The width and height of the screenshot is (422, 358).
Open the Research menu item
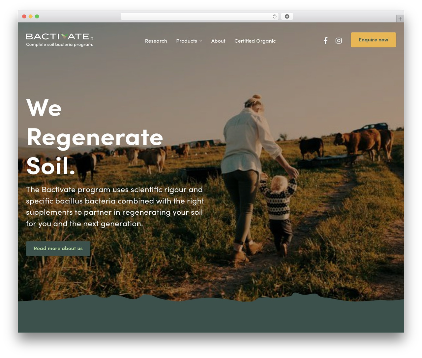(156, 41)
